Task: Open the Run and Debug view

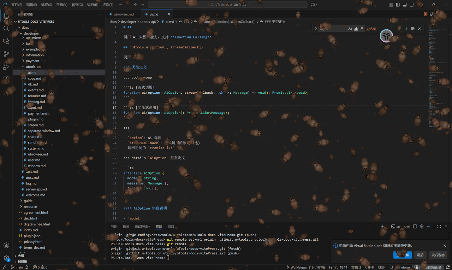Action: [x=6, y=66]
